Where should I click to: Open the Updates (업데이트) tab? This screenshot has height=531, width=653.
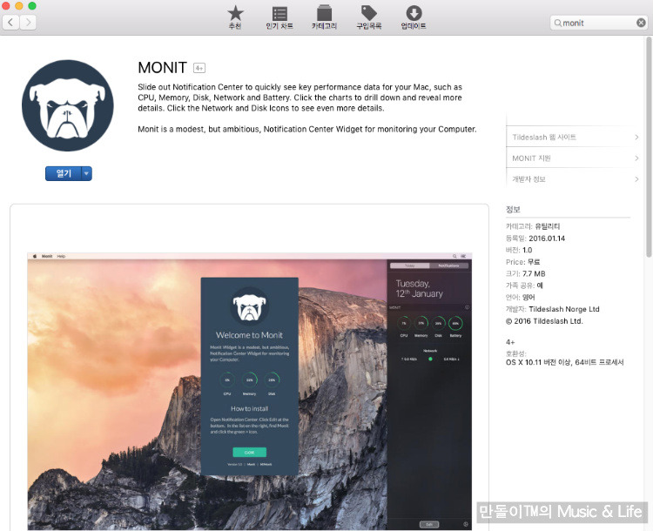point(413,17)
